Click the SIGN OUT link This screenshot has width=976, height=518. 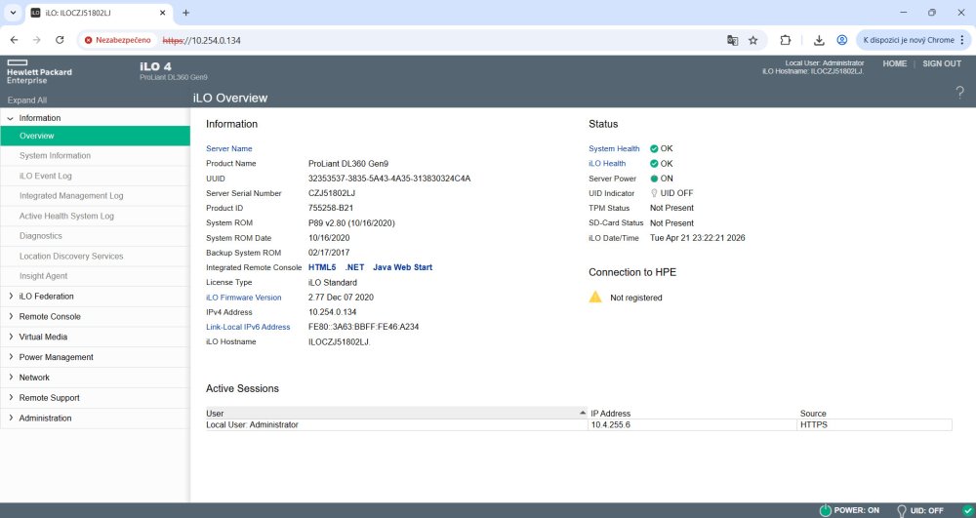(941, 63)
